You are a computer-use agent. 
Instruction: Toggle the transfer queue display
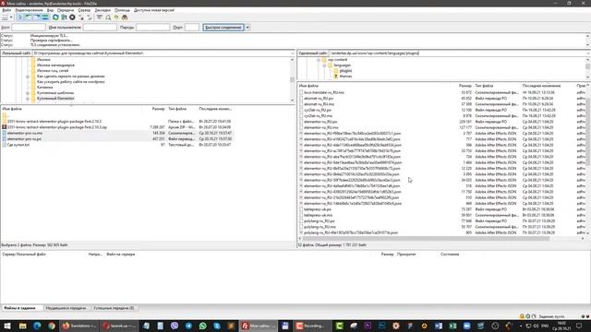(x=45, y=18)
